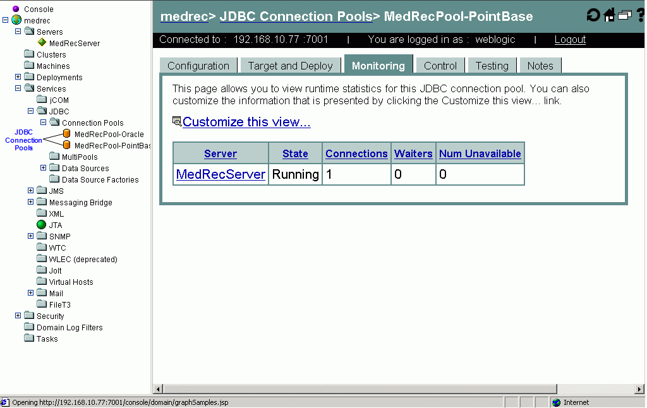Viewport: 647px width, 408px height.
Task: Collapse the Connection Pools tree node
Action: (x=44, y=122)
